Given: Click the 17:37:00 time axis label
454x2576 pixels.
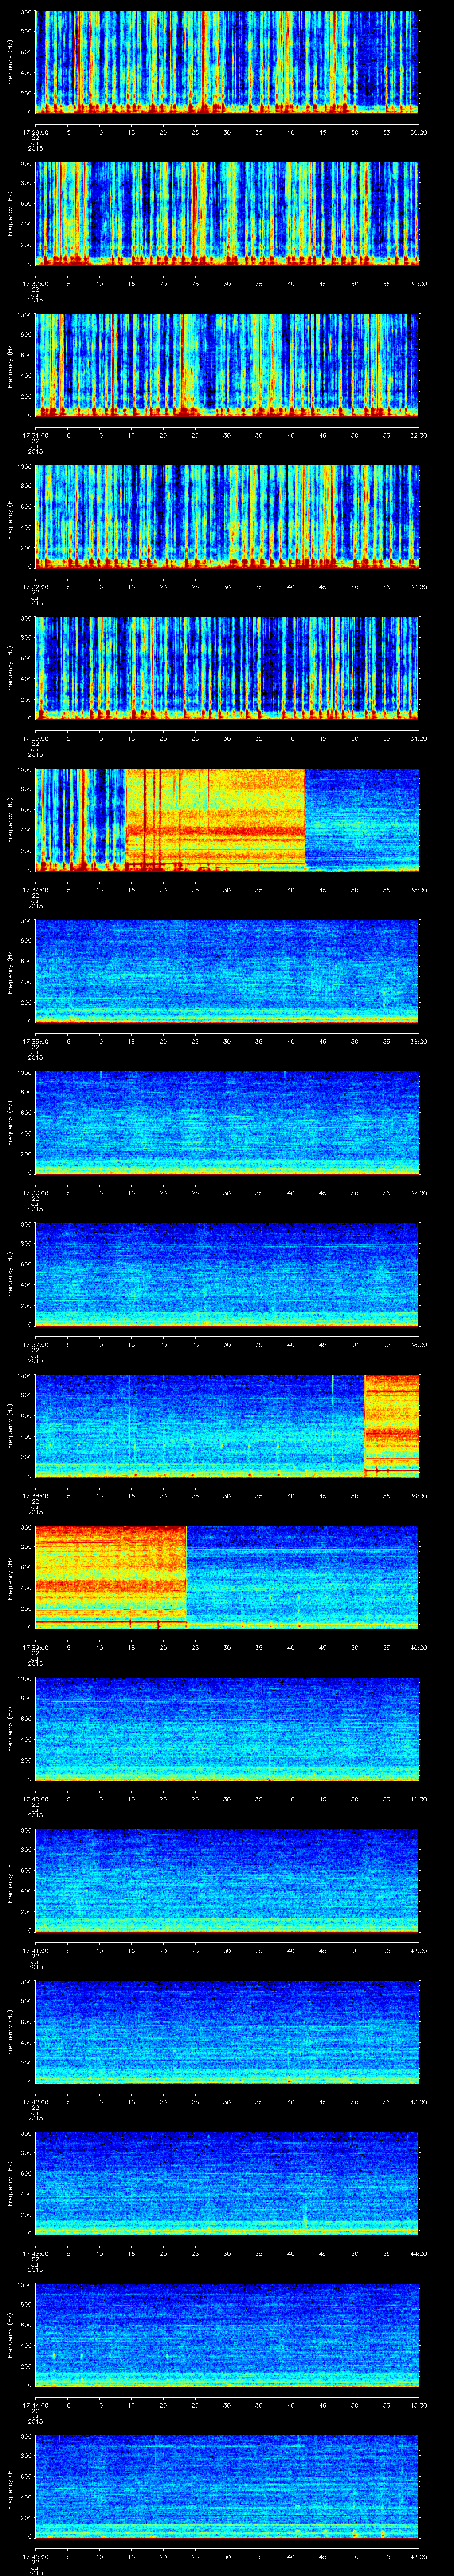Looking at the screenshot, I should click(35, 1344).
